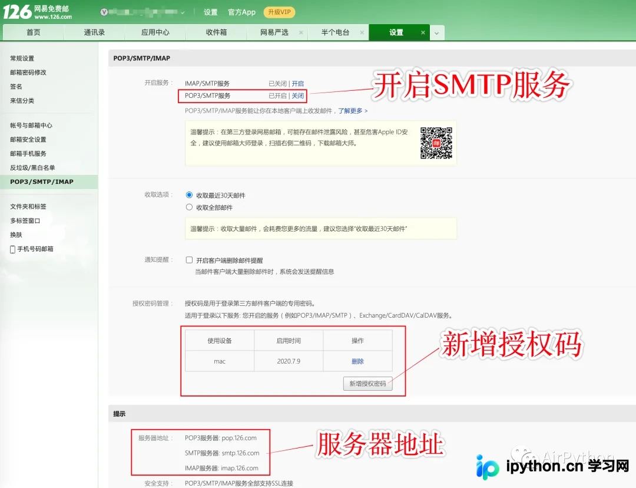Click 删除 for the mac device
The width and height of the screenshot is (636, 488).
coord(357,361)
